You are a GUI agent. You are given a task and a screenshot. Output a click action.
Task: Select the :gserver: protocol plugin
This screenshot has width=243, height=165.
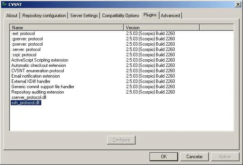click(x=27, y=39)
